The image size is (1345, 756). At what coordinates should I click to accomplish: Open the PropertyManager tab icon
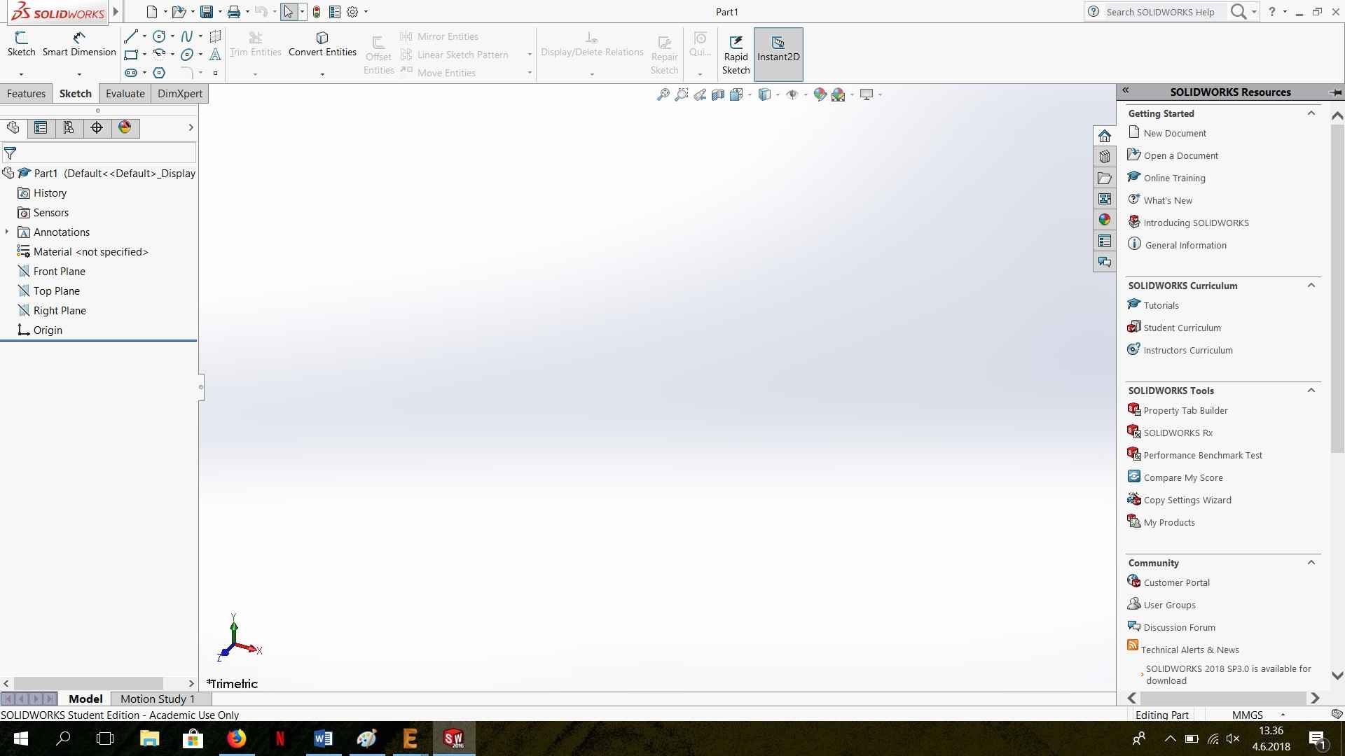pos(41,127)
